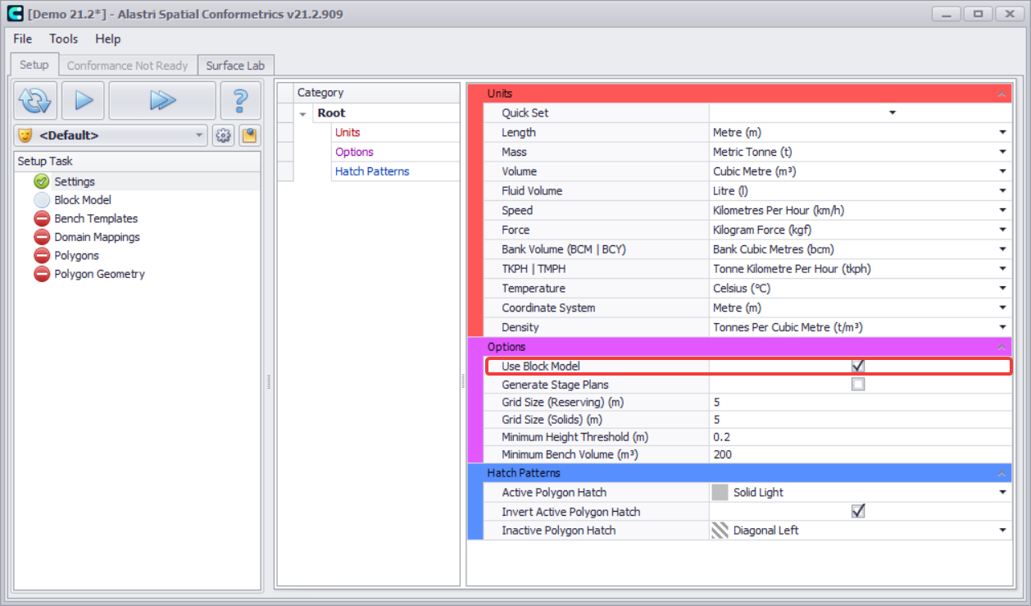
Task: Toggle Invert Active Polygon Hatch checkbox
Action: point(858,512)
